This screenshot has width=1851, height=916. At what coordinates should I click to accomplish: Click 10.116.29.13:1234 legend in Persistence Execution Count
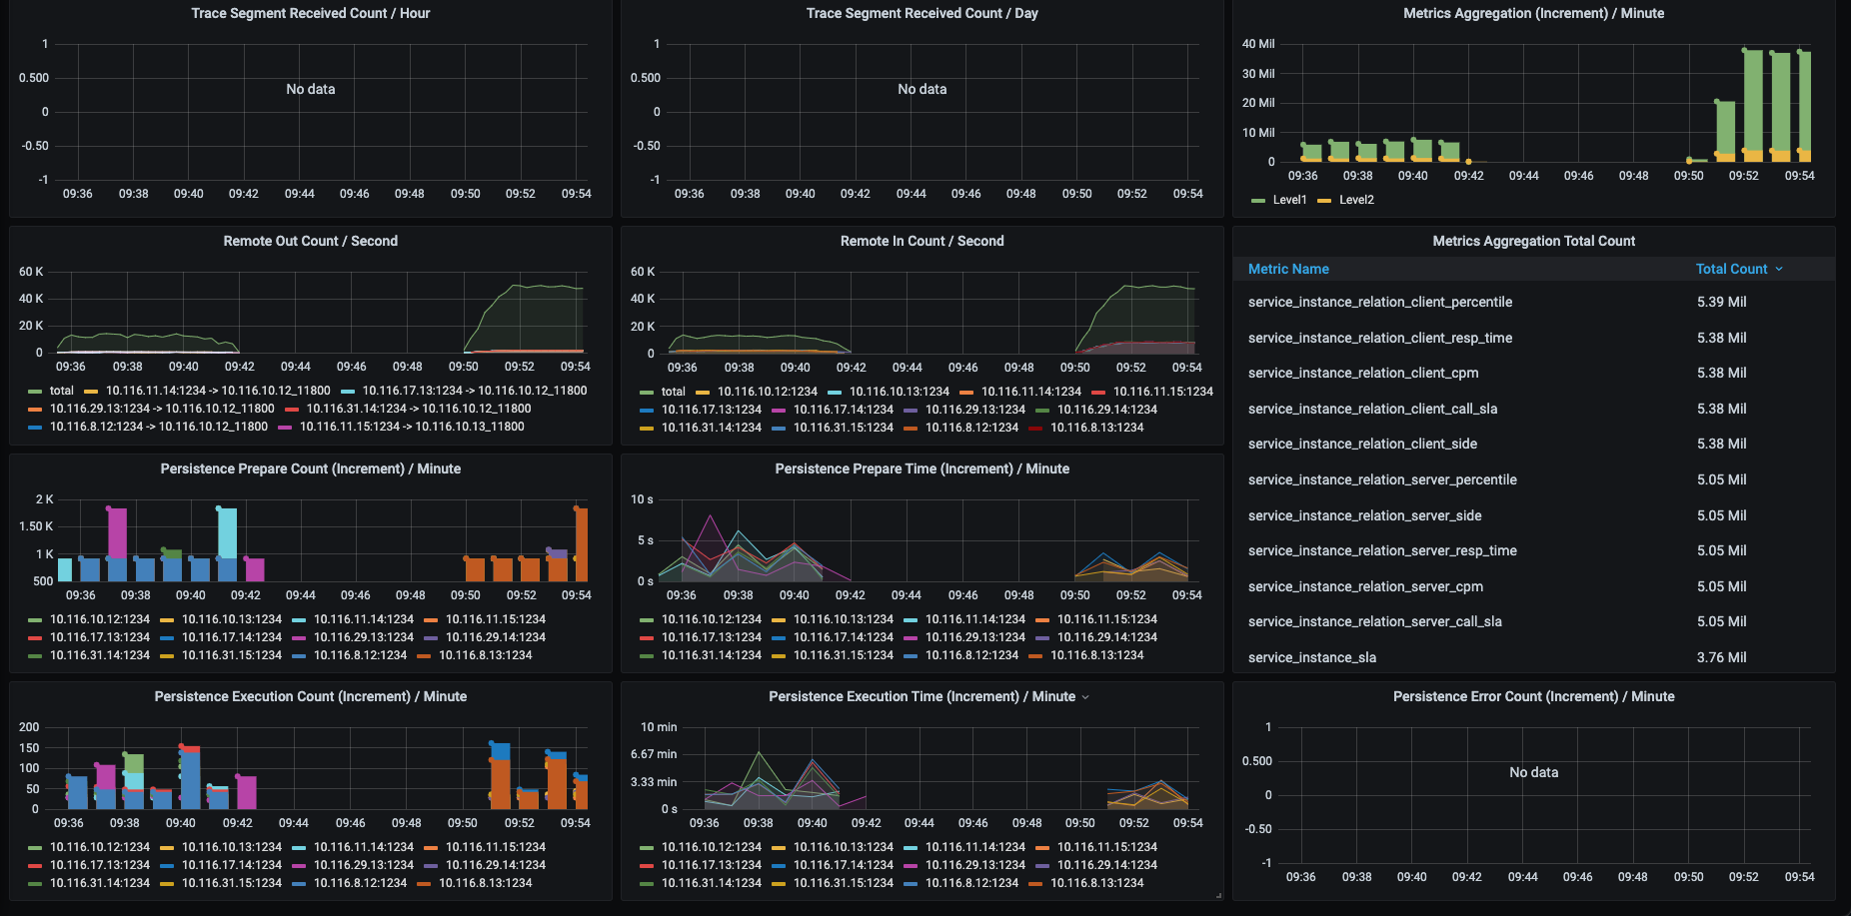point(364,865)
